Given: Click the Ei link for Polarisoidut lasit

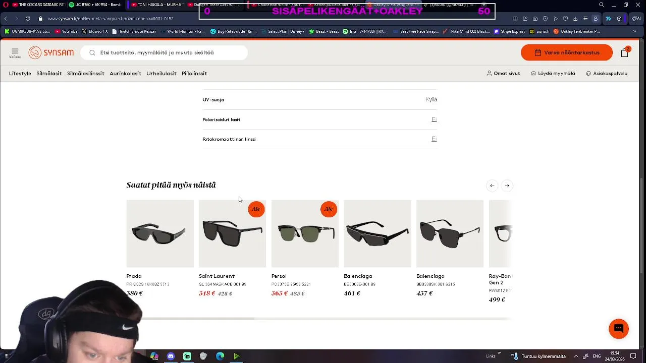Looking at the screenshot, I should click(434, 119).
